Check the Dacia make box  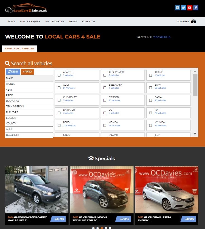click(x=151, y=100)
